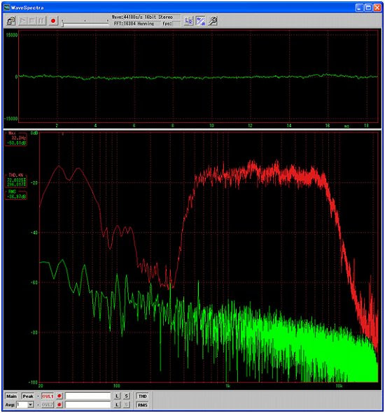385x413 pixels.
Task: Click the L load button for OVL2
Action: [x=117, y=405]
